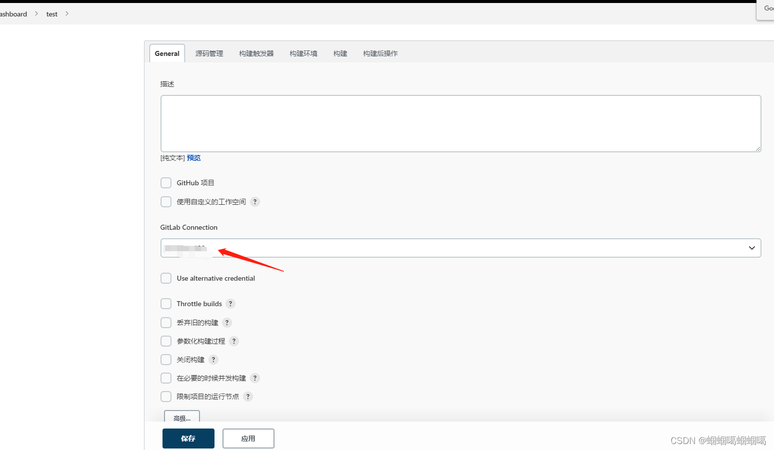Enable the GitHub 项目 checkbox

(165, 182)
